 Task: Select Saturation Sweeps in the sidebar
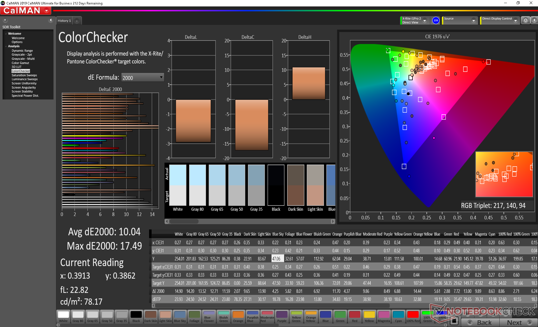(24, 75)
